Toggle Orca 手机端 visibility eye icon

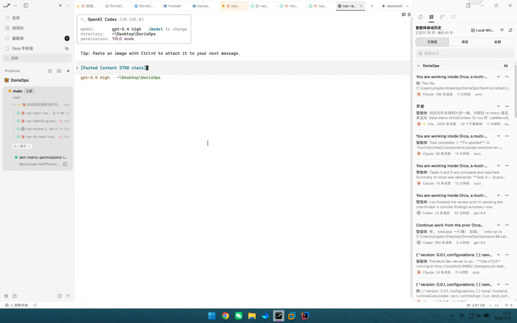[67, 48]
